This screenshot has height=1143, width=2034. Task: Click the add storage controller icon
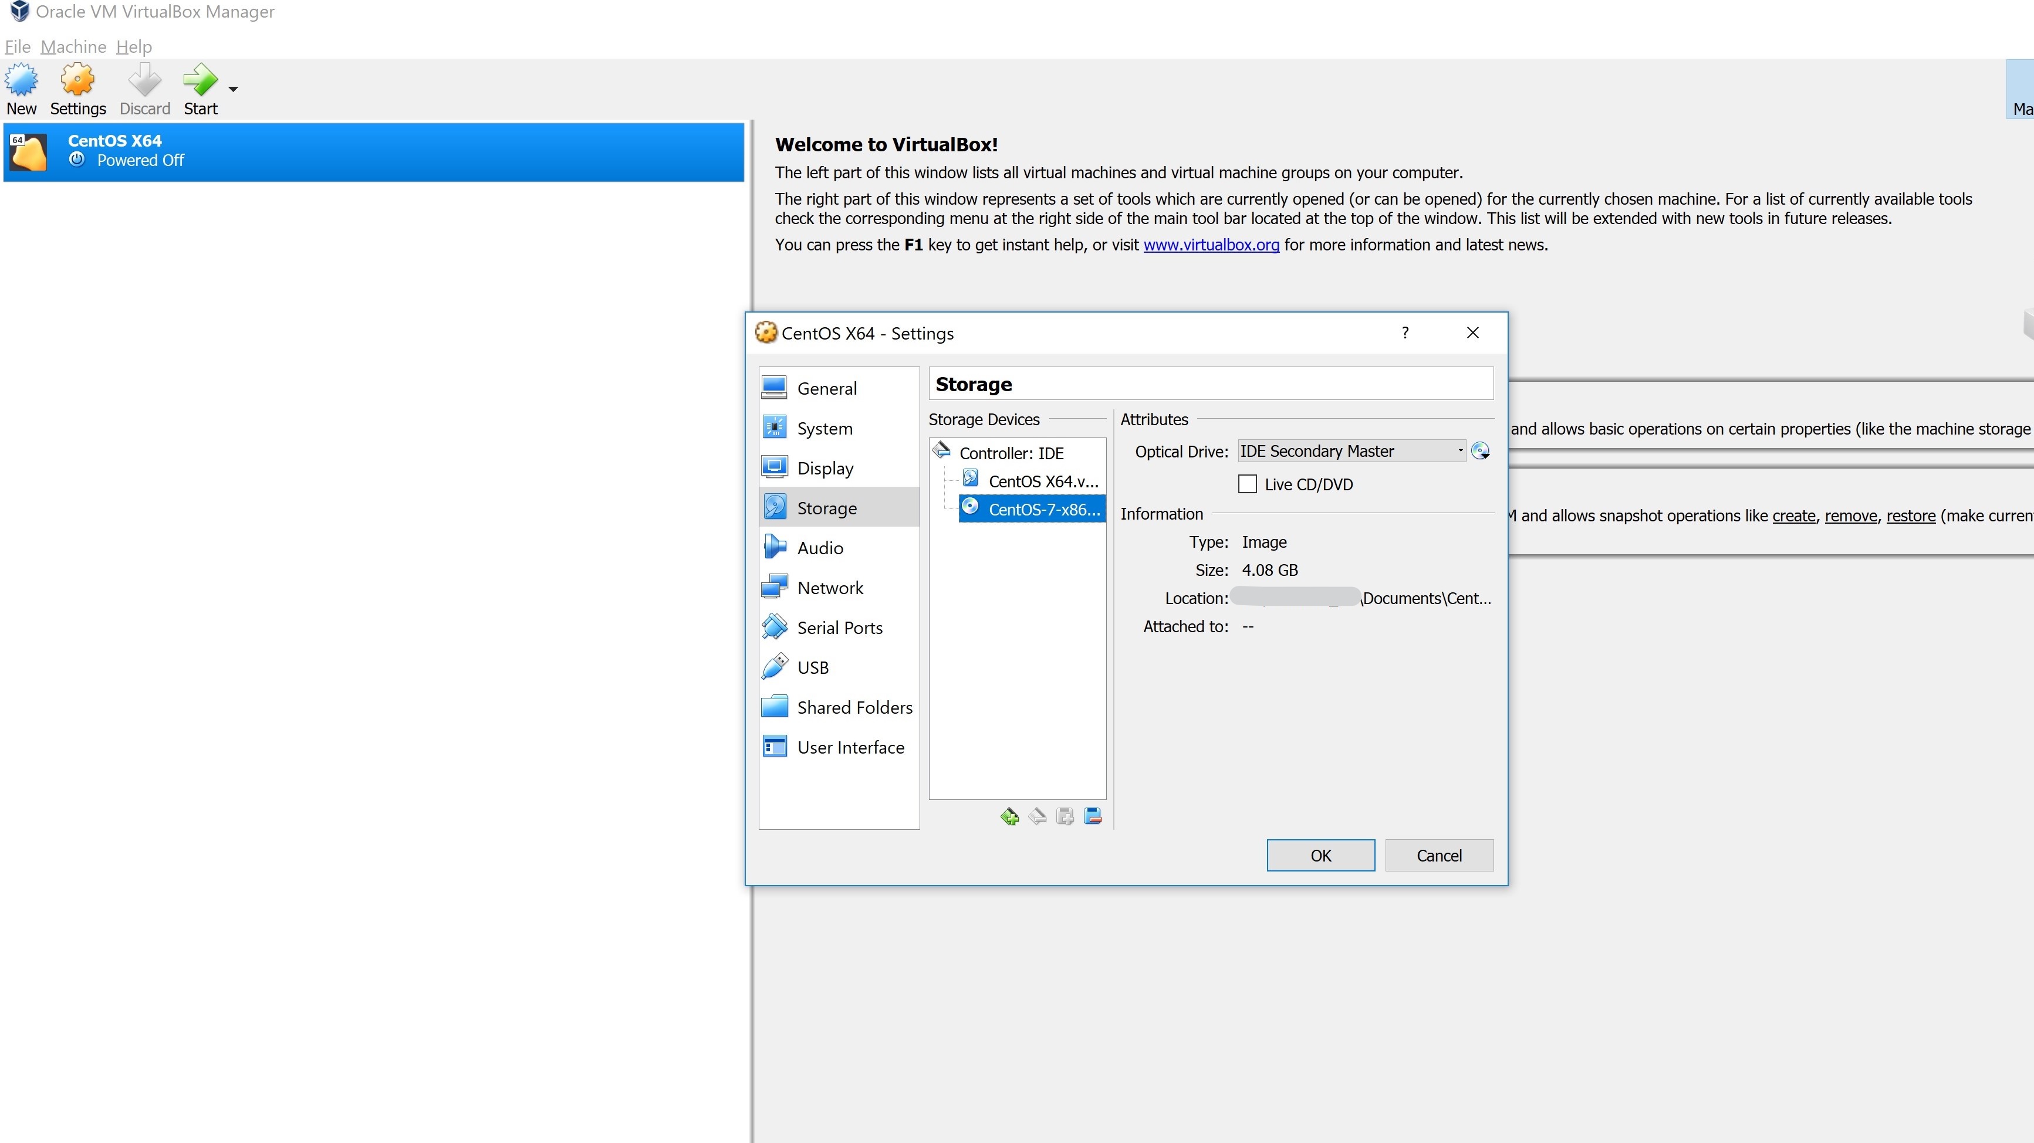[1009, 816]
